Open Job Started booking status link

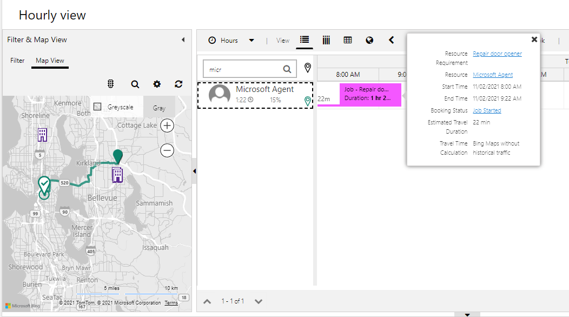(x=487, y=110)
